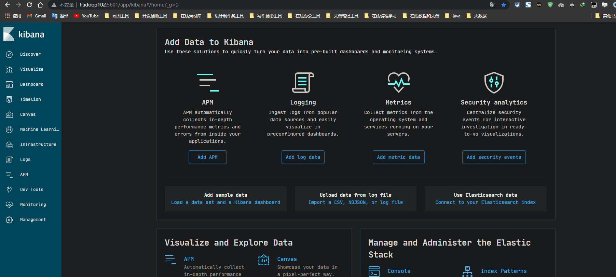Open the Infrastructure sidebar icon

coord(9,144)
